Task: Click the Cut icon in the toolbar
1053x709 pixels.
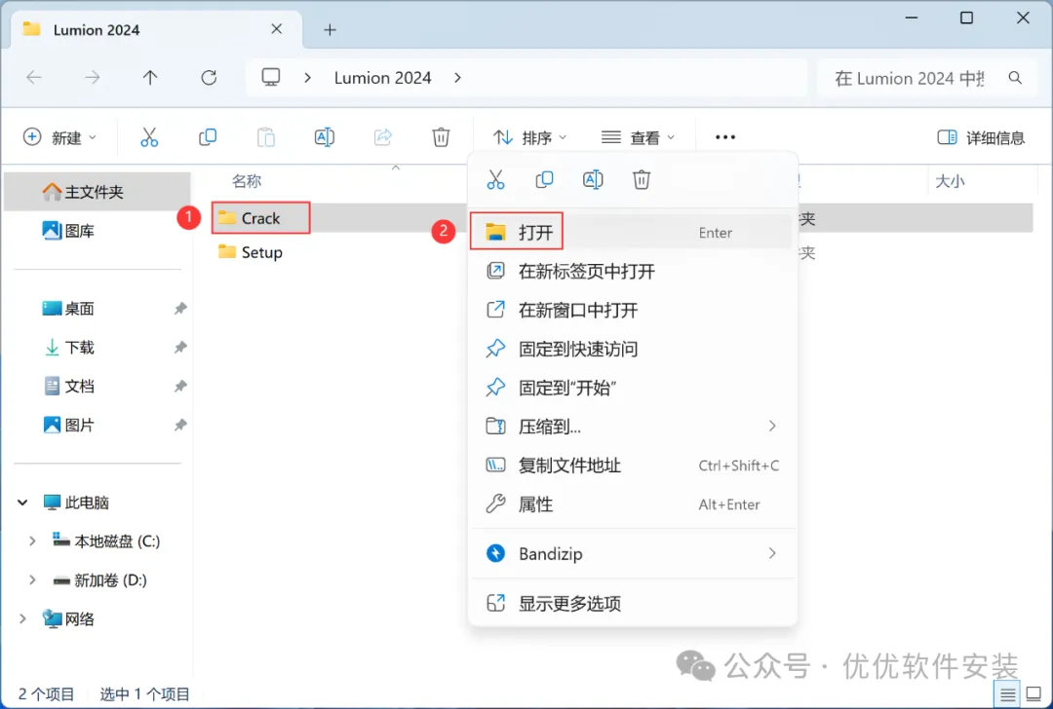Action: point(149,137)
